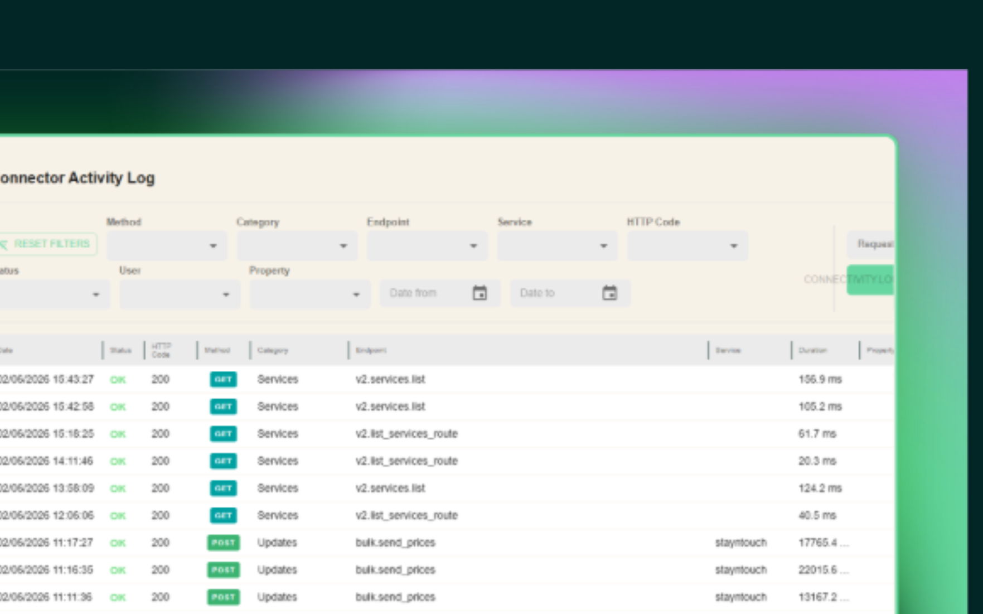This screenshot has width=983, height=614.
Task: Click staymtouch service in the 11:16:35 row
Action: (741, 570)
